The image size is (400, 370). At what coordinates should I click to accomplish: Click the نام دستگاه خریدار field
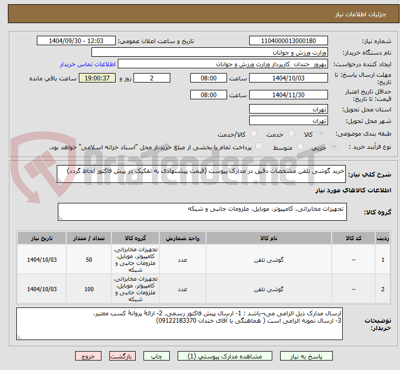tap(209, 53)
